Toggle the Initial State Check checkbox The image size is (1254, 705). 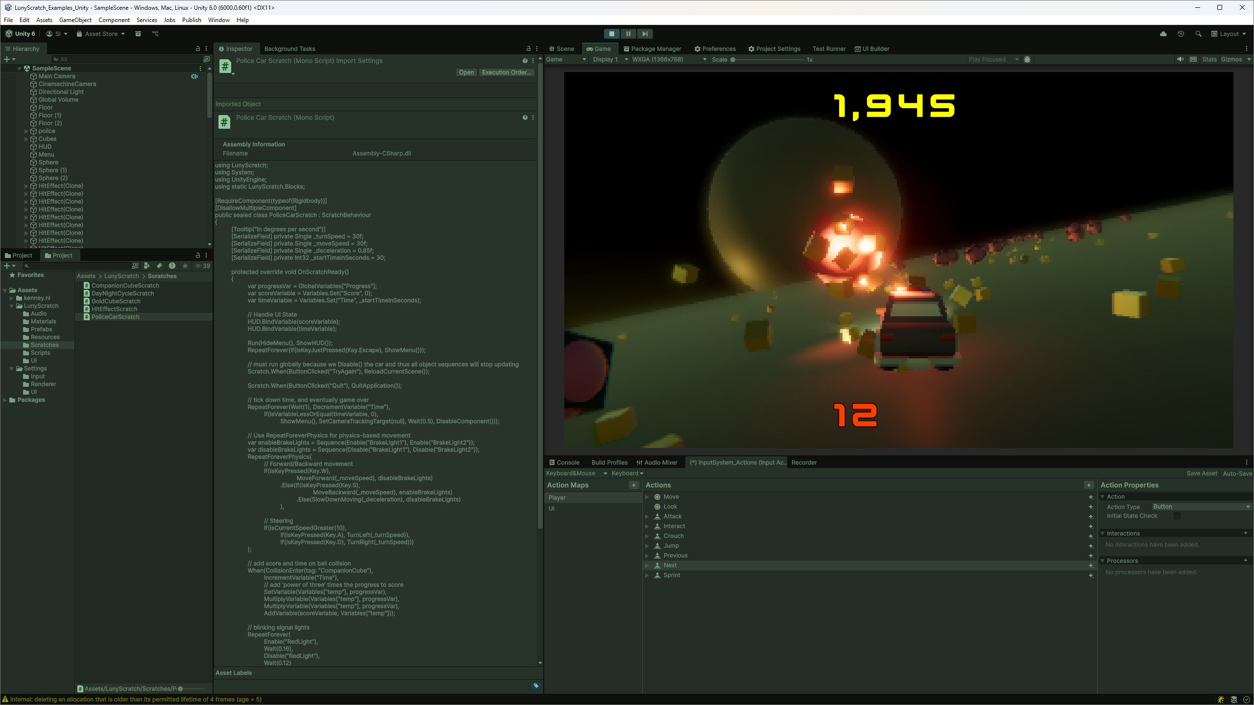tap(1176, 516)
